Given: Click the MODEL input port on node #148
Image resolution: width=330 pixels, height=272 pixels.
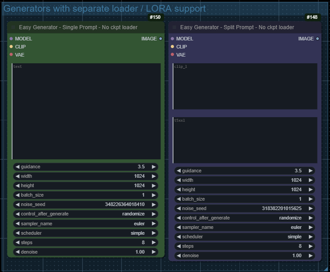Looking at the screenshot, I should pyautogui.click(x=173, y=39).
